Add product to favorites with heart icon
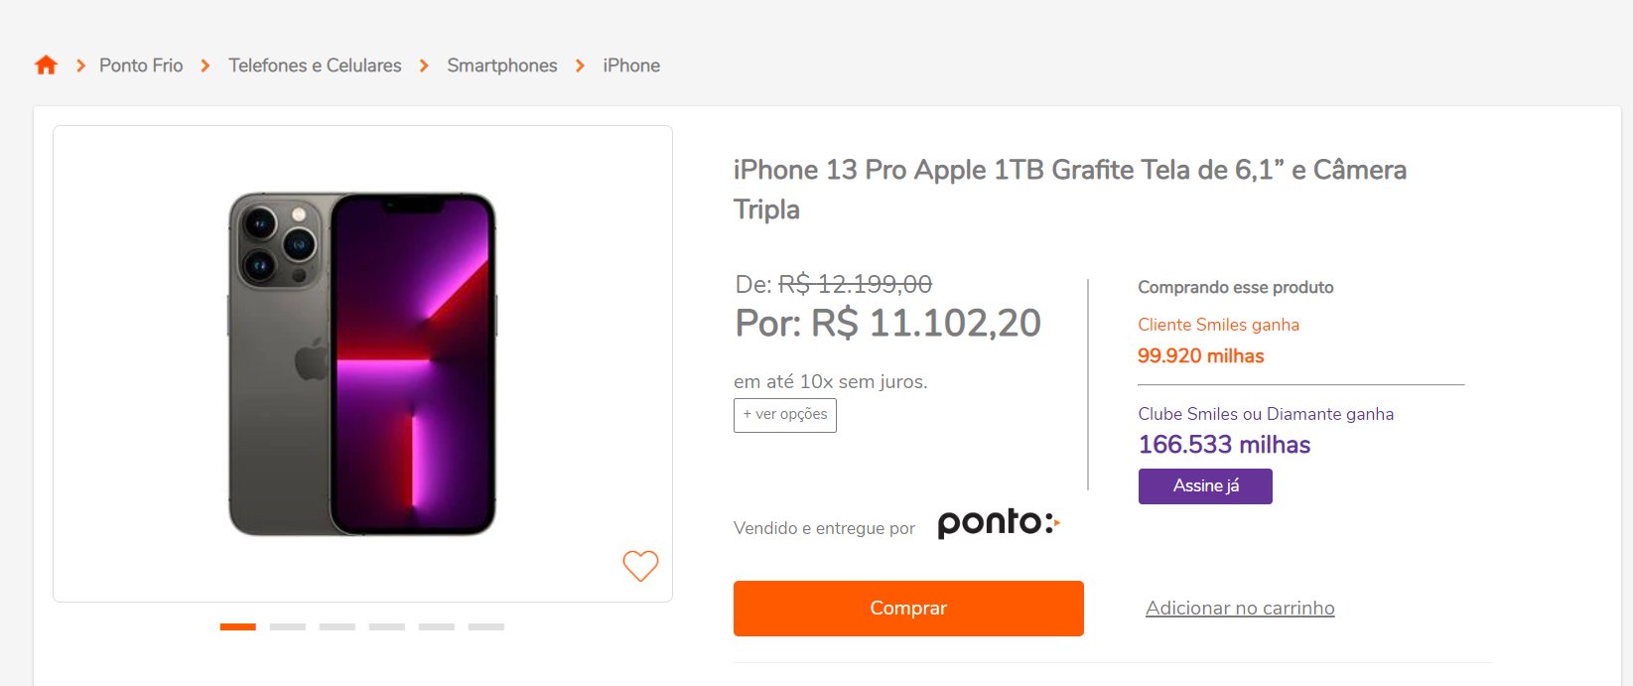 tap(640, 566)
